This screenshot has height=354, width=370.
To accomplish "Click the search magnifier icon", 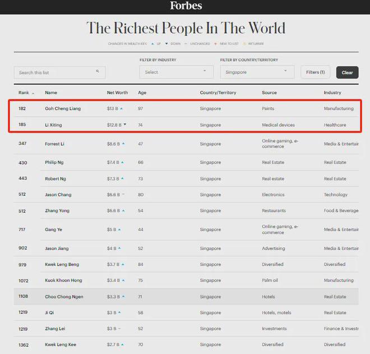I will (x=97, y=71).
